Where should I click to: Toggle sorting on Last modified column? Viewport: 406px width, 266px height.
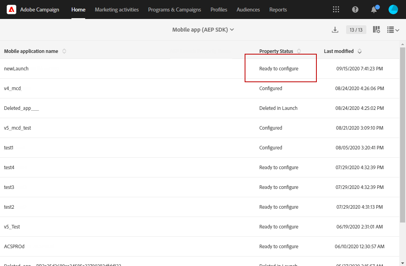tap(359, 51)
